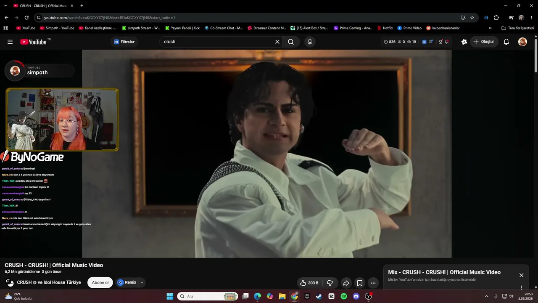Viewport: 538px width, 303px height.
Task: Open Discord from the taskbar
Action: 356,296
